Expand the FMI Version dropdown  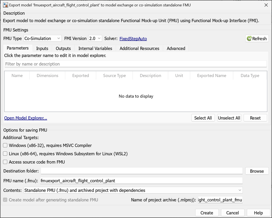click(x=95, y=39)
